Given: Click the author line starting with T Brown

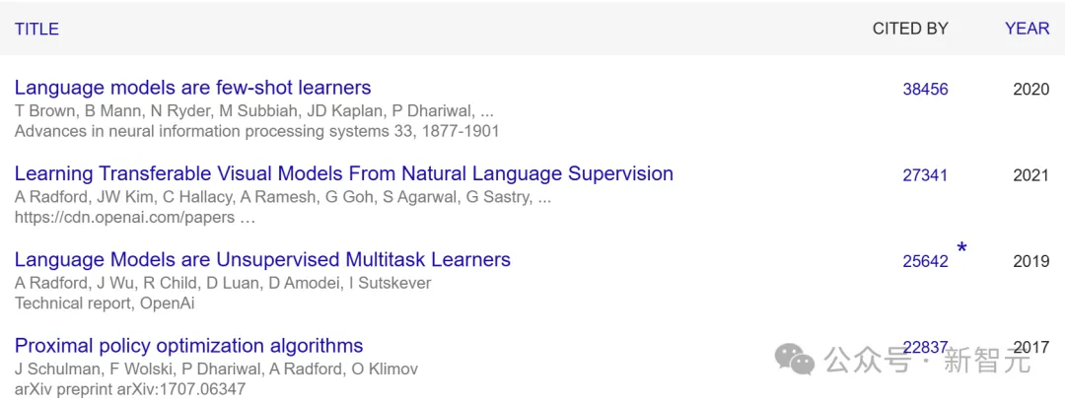Looking at the screenshot, I should click(253, 110).
